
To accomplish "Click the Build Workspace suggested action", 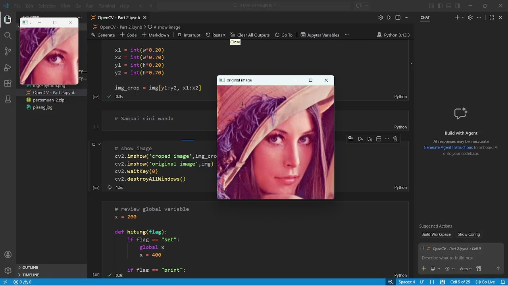I will pyautogui.click(x=436, y=234).
